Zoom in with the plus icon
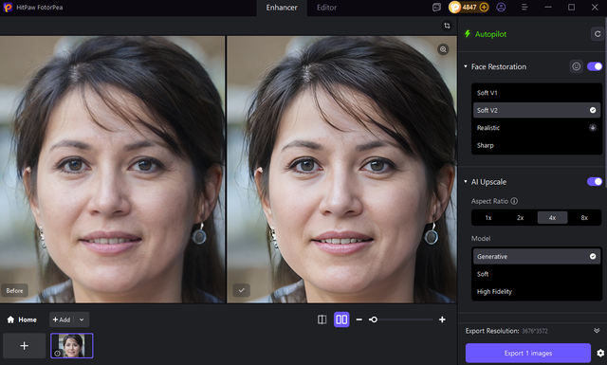Viewport: 607px width, 365px height. click(x=442, y=319)
